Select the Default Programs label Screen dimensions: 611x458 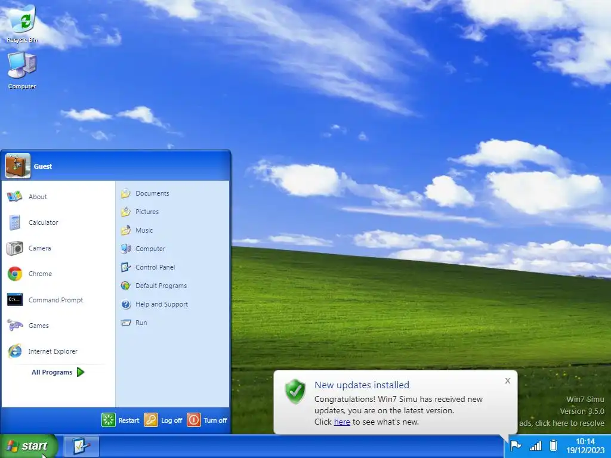[x=161, y=286]
